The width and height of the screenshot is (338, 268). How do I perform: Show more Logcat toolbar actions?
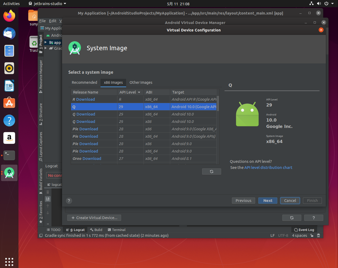[48, 224]
